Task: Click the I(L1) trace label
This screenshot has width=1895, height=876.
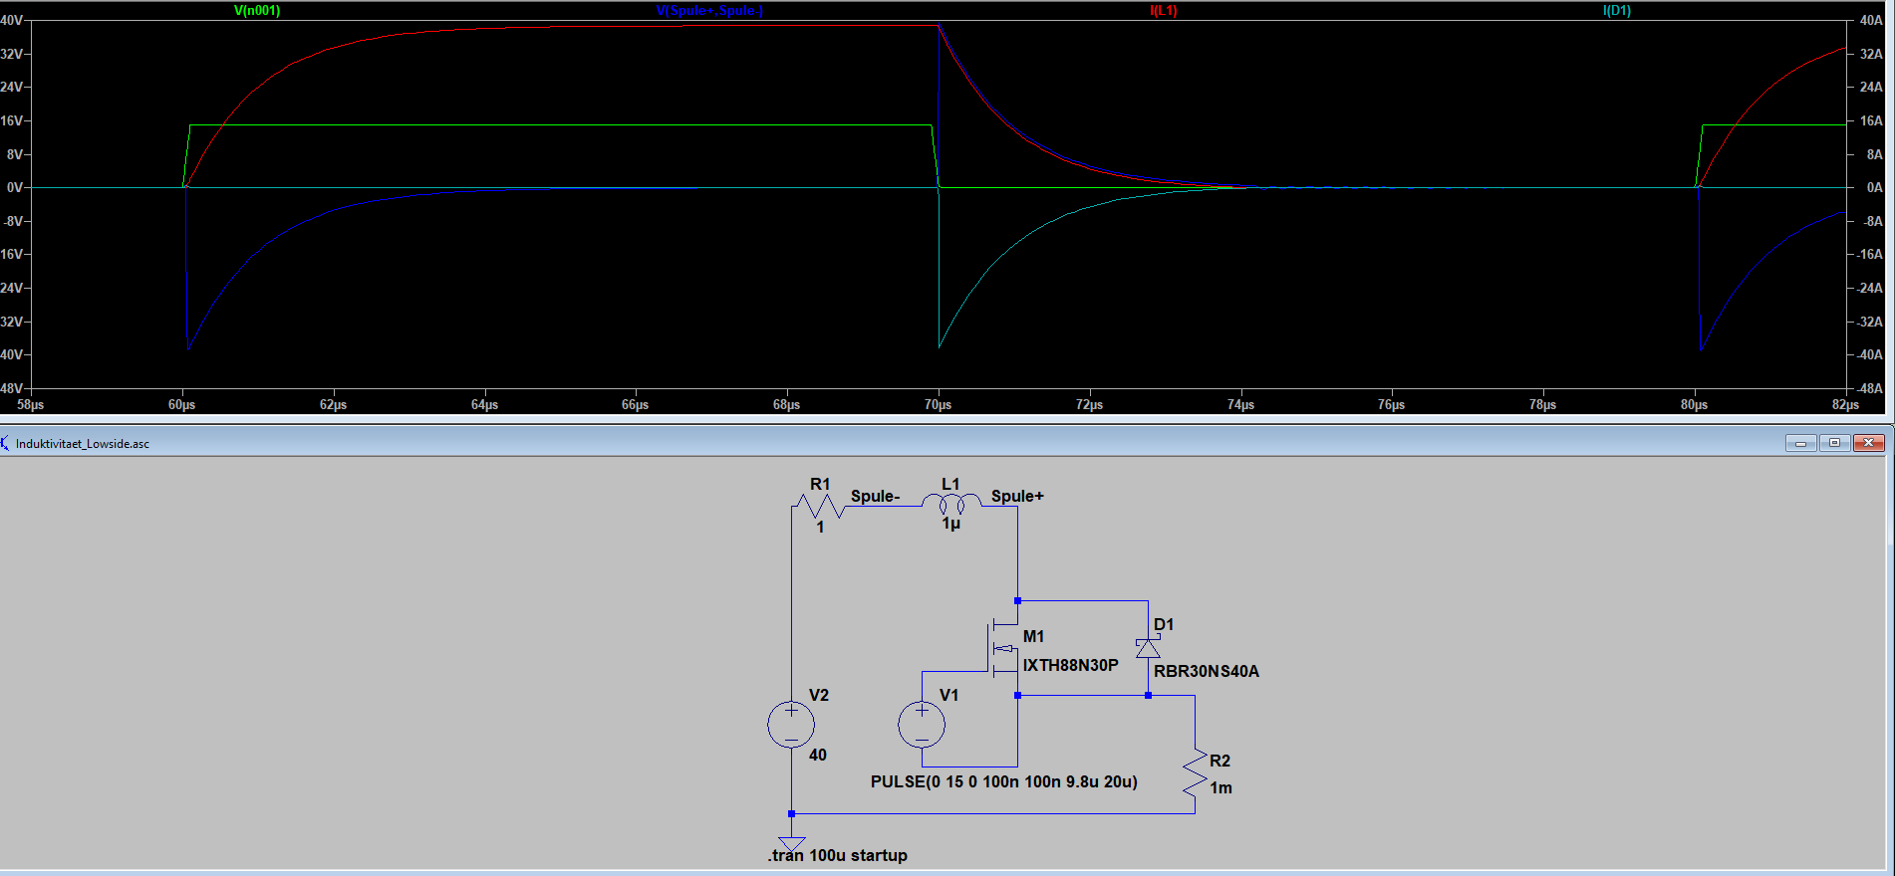Action: point(1164,11)
